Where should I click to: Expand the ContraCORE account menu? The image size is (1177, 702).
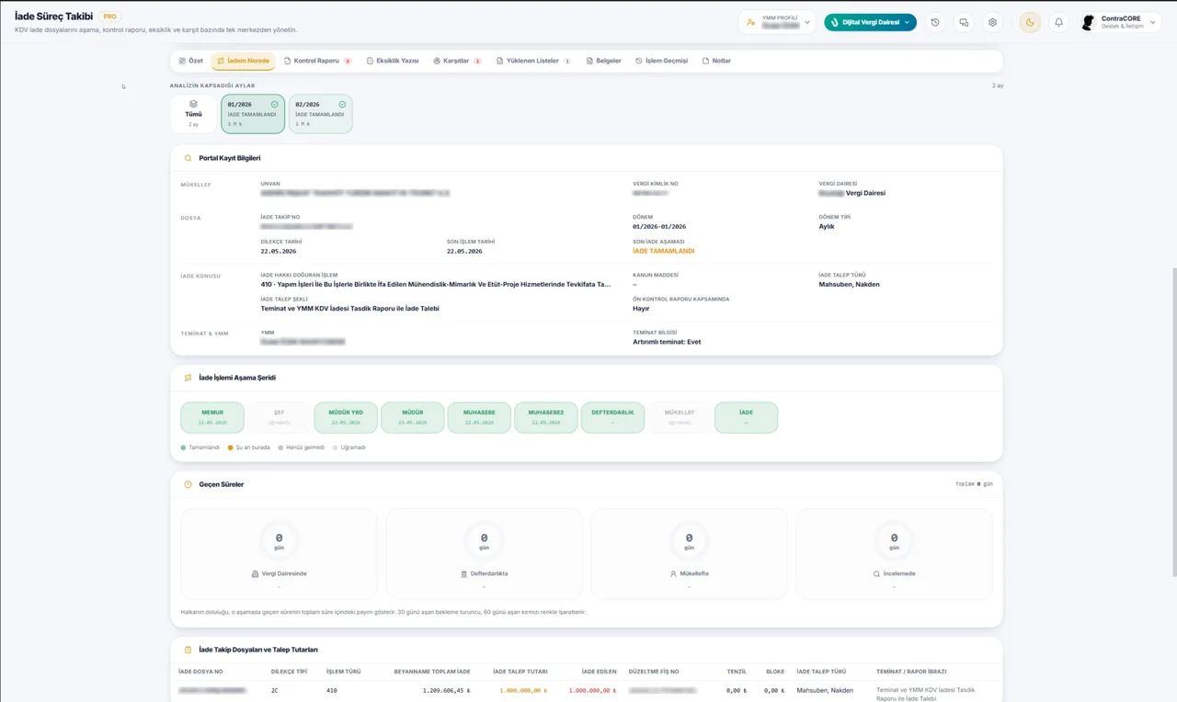tap(1119, 22)
